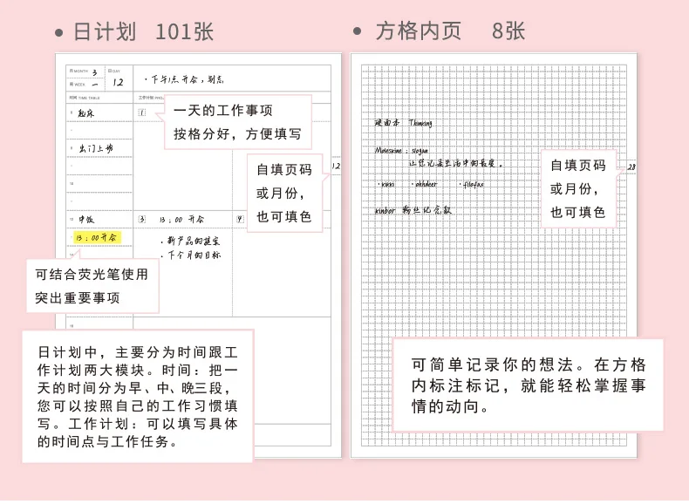This screenshot has width=689, height=504.
Task: Tick work item box numbered 3
Action: coord(141,219)
